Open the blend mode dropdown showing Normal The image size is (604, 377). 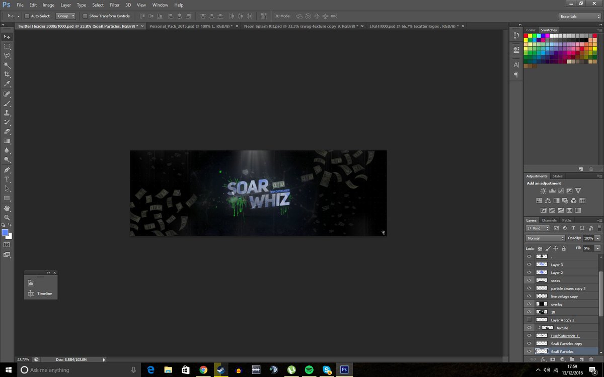(545, 238)
